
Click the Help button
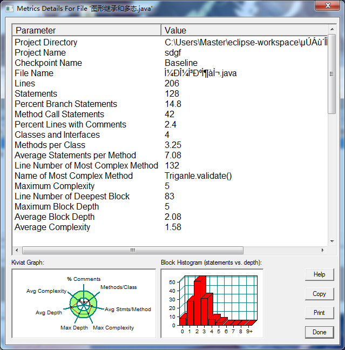tap(319, 274)
